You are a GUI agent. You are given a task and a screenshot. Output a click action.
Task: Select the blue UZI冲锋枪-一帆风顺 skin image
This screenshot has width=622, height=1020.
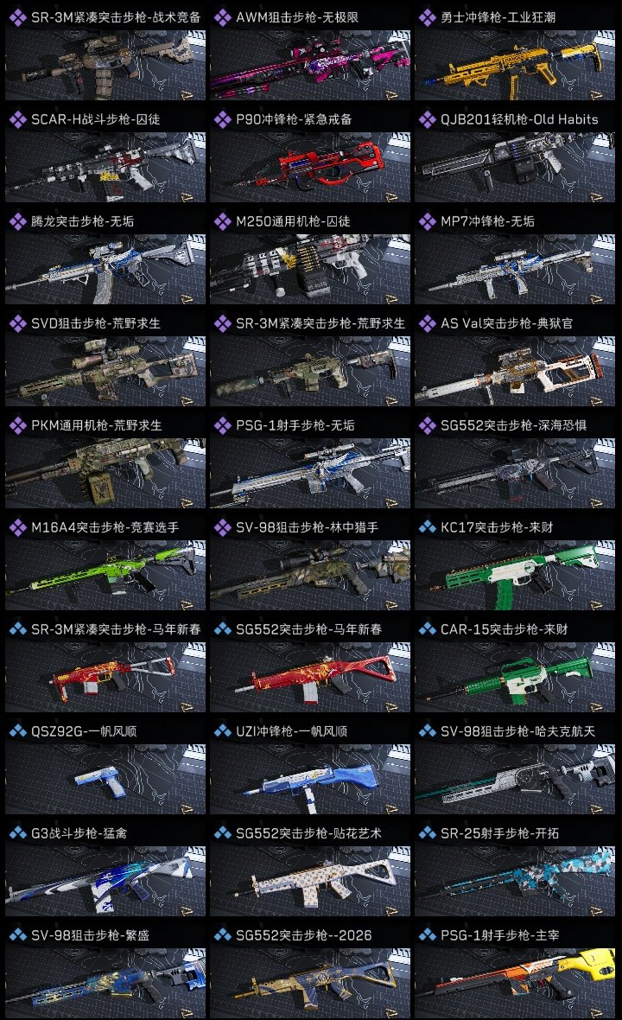(310, 780)
